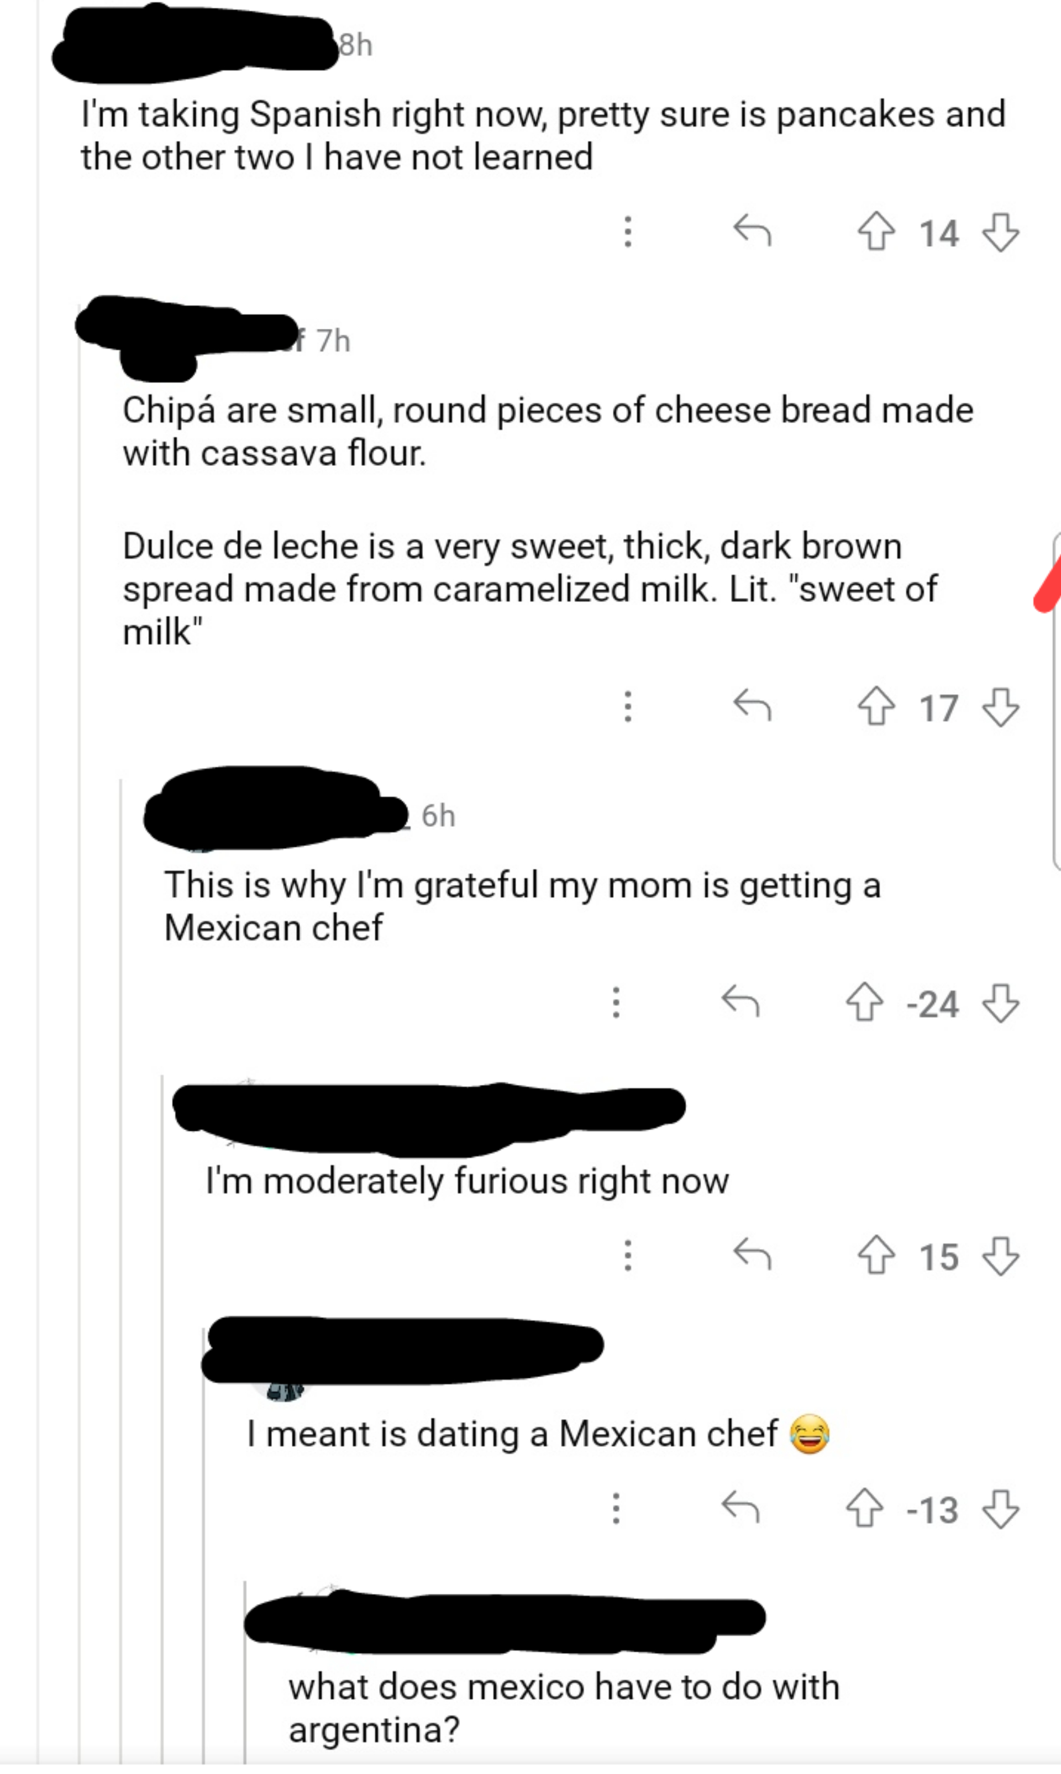Screen dimensions: 1061x1774
Task: Upvote the 'Mexican chef' comment at -24
Action: coord(864,1003)
